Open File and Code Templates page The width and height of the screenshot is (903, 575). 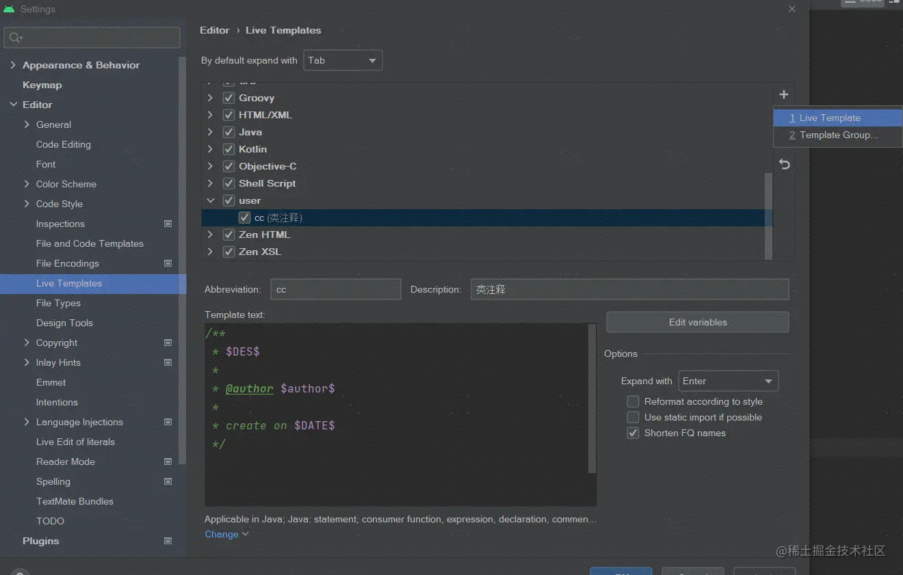click(x=90, y=243)
